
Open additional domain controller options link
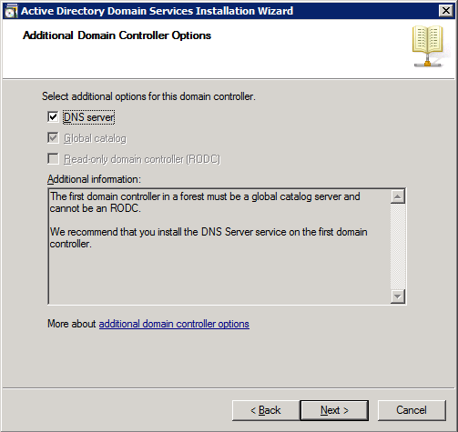174,324
